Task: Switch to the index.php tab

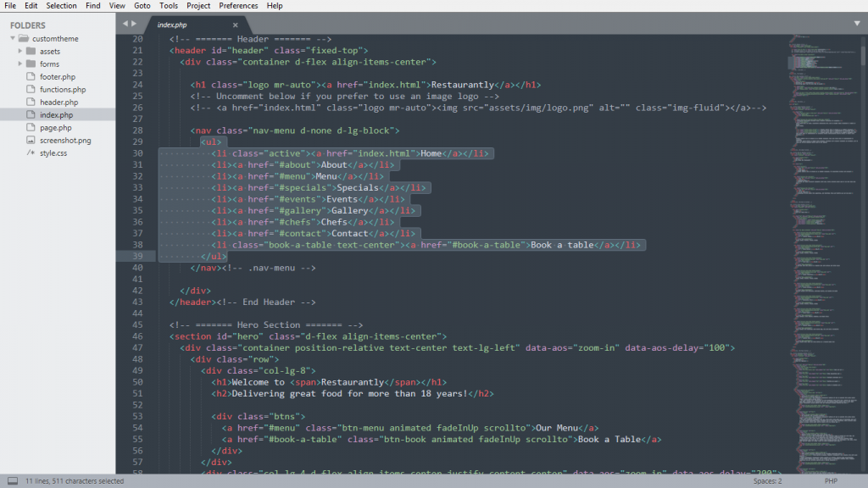Action: [172, 25]
